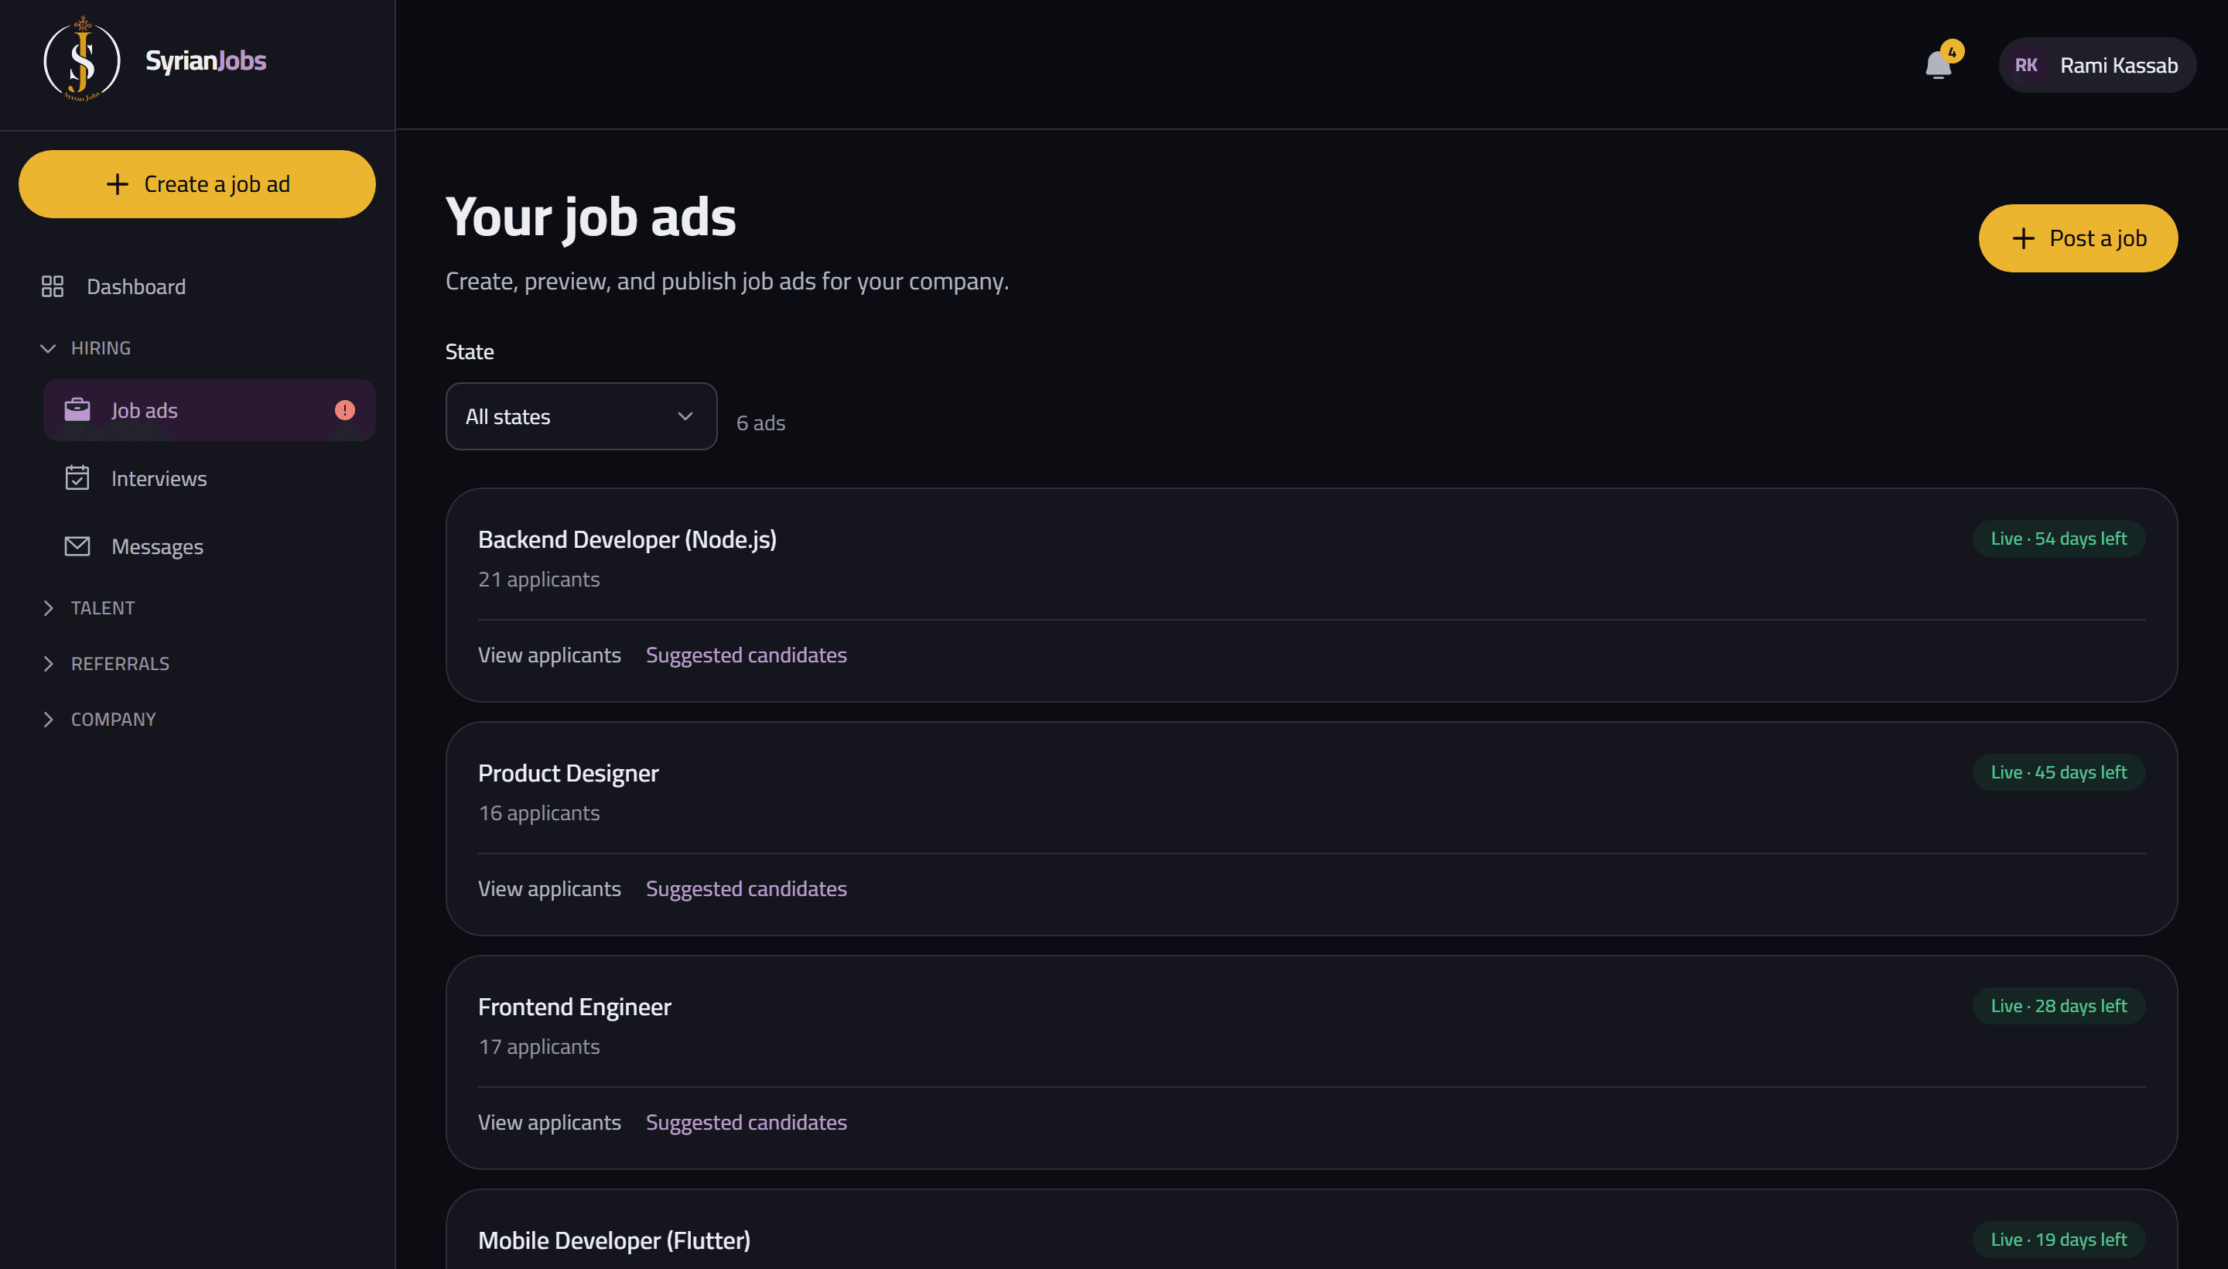Screen dimensions: 2228x1269
Task: Go to Interviews in sidebar
Action: point(209,477)
